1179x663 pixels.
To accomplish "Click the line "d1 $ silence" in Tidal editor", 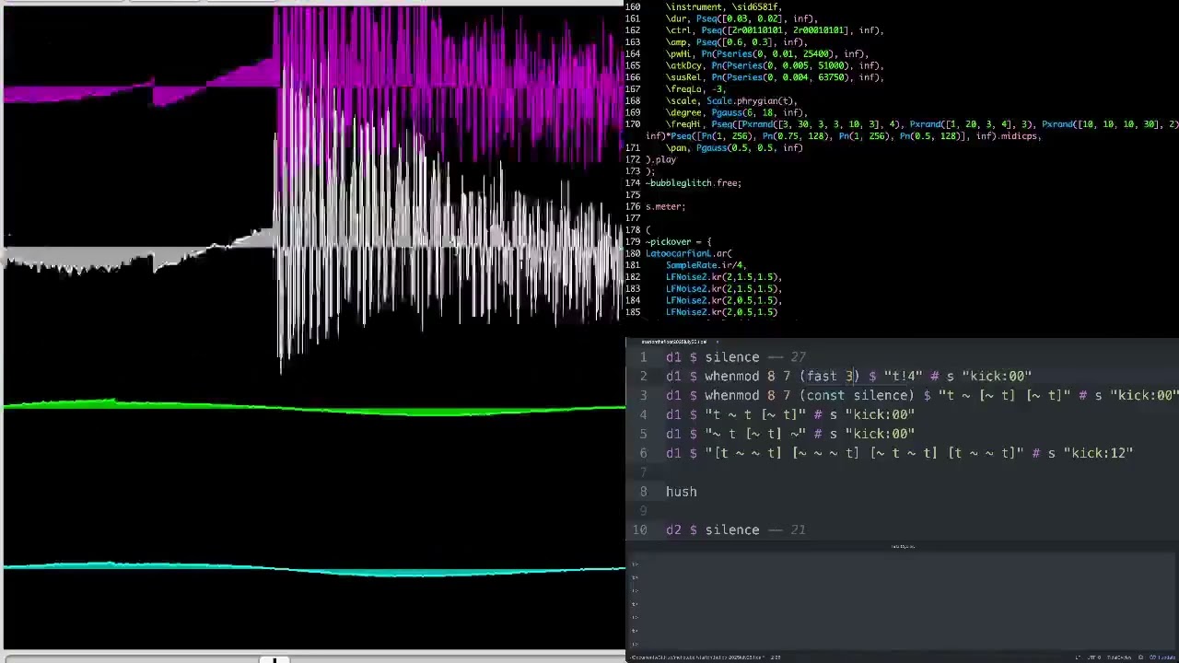I will coord(736,357).
